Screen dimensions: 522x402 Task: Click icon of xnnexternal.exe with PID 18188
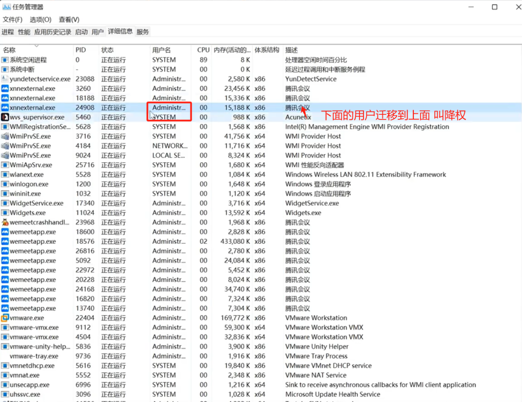click(5, 98)
